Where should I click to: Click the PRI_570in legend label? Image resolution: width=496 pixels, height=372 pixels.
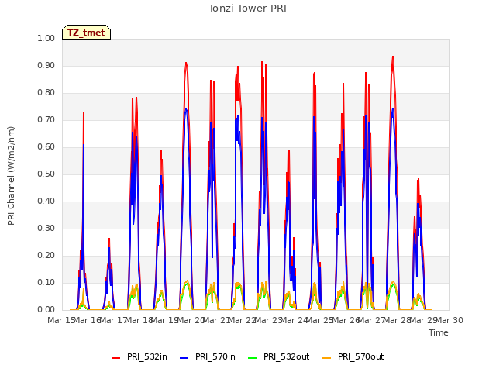215,356
